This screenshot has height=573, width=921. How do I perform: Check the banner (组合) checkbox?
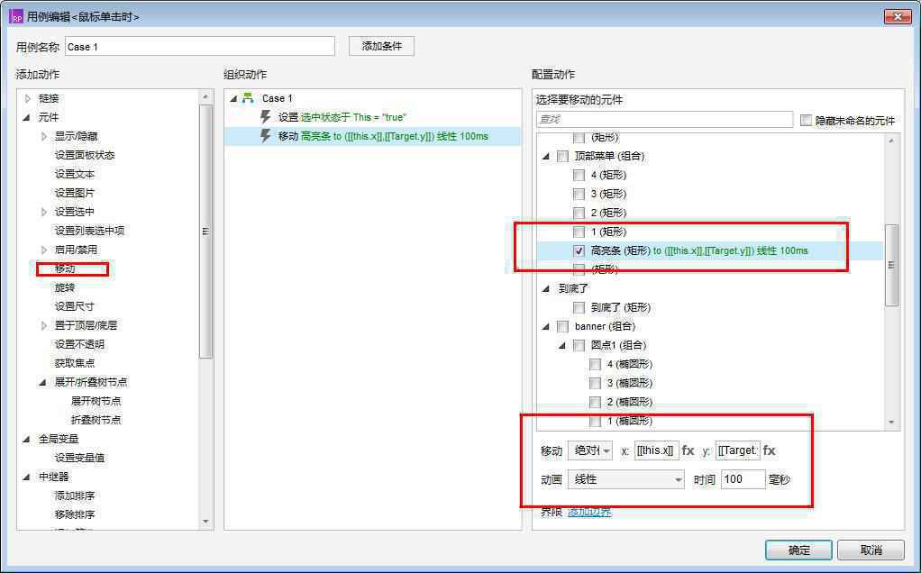click(x=562, y=326)
